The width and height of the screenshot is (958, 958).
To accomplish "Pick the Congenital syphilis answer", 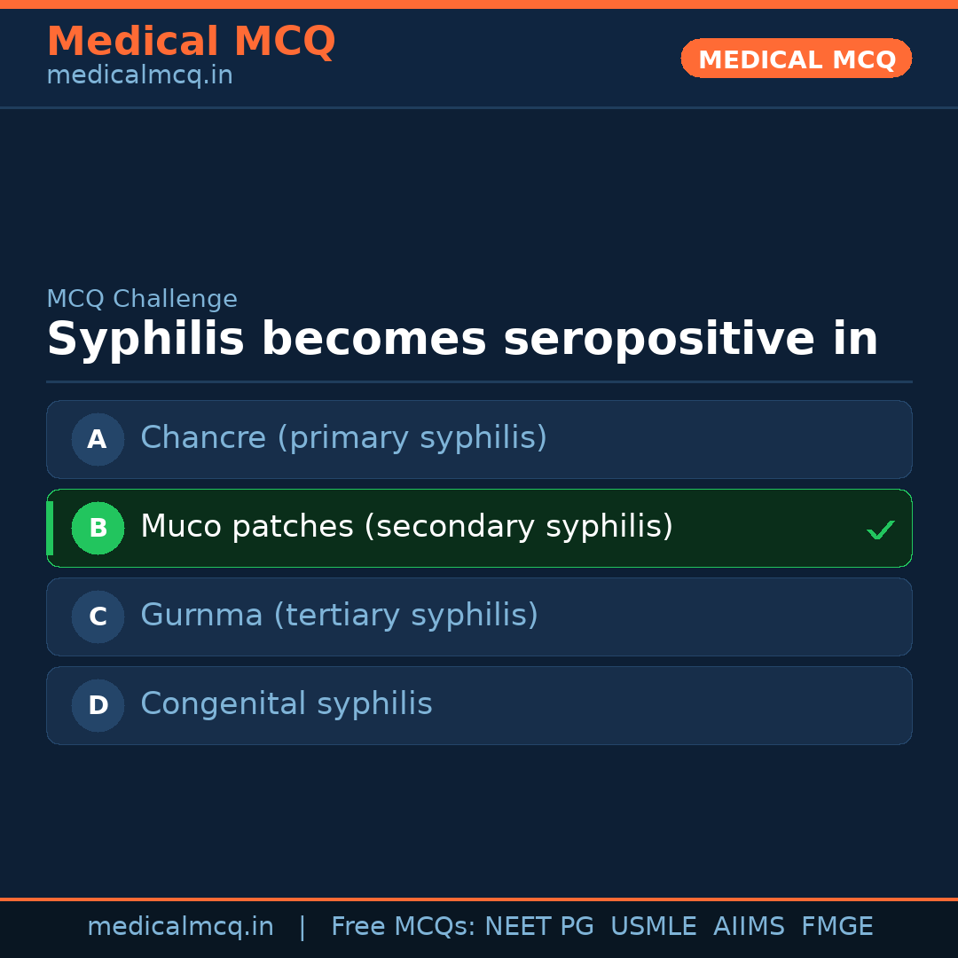I will click(x=286, y=704).
